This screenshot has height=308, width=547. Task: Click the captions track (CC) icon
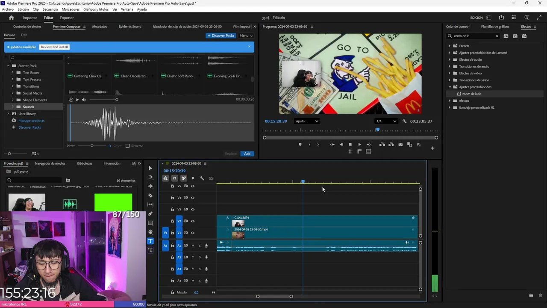[x=211, y=178]
